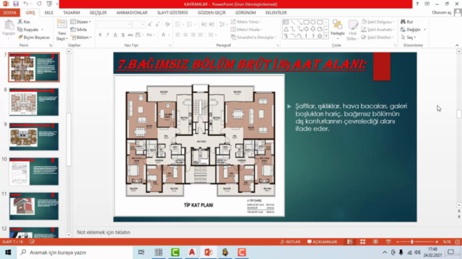The width and height of the screenshot is (462, 259).
Task: Click the clear formatting icon
Action: pyautogui.click(x=167, y=24)
